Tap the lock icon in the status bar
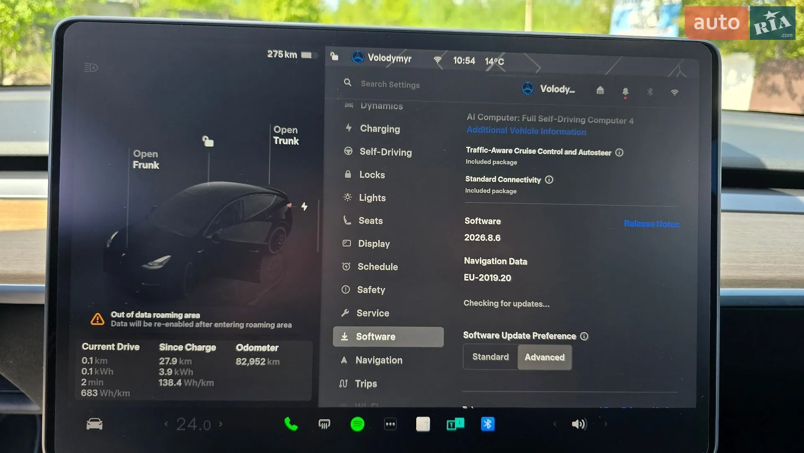Screen dimensions: 804x453 click(x=334, y=56)
